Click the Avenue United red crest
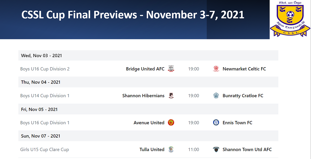 tap(171, 123)
